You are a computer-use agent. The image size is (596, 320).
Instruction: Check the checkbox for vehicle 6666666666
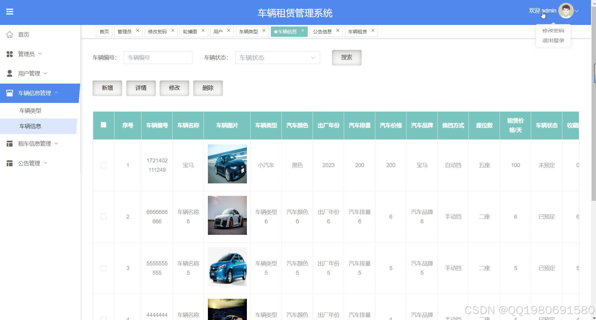point(103,216)
